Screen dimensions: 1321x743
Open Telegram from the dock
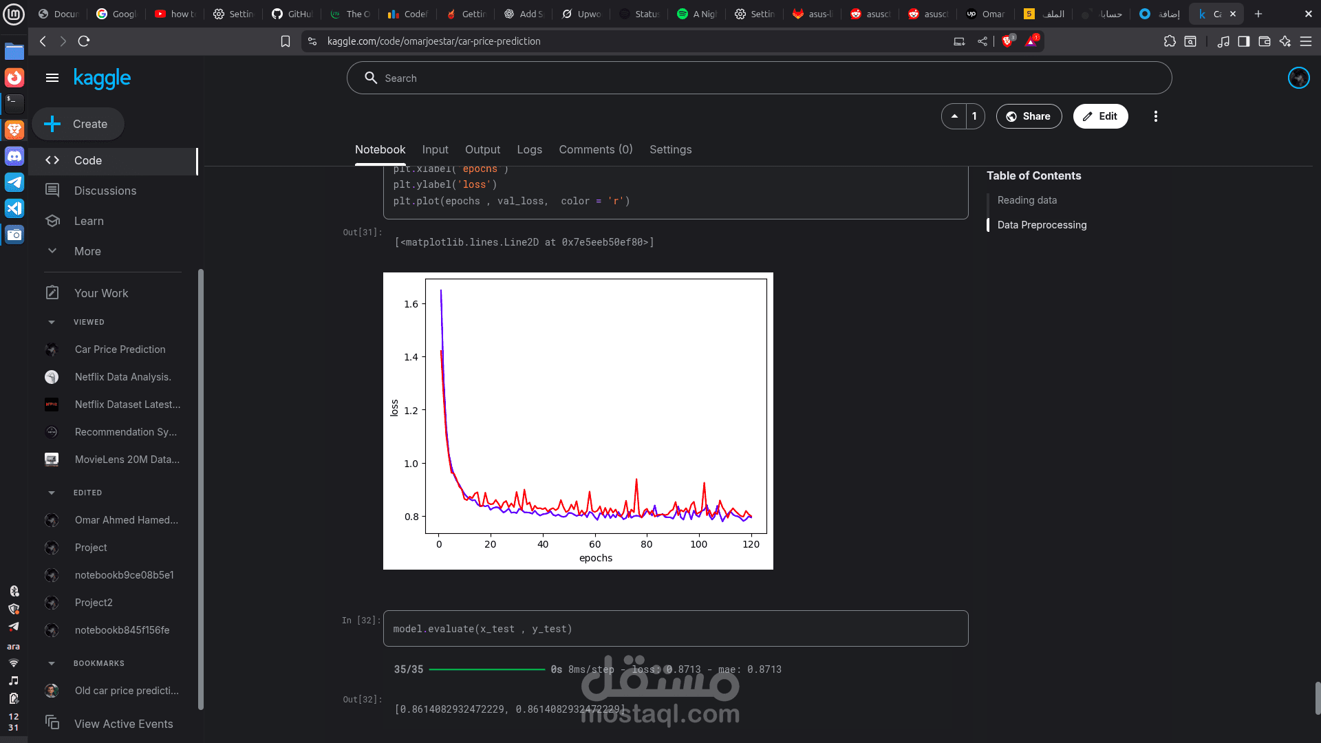(x=14, y=182)
